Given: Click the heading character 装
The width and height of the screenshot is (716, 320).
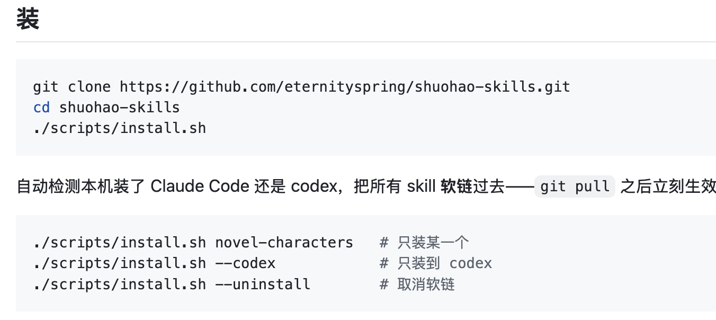Looking at the screenshot, I should pyautogui.click(x=28, y=20).
